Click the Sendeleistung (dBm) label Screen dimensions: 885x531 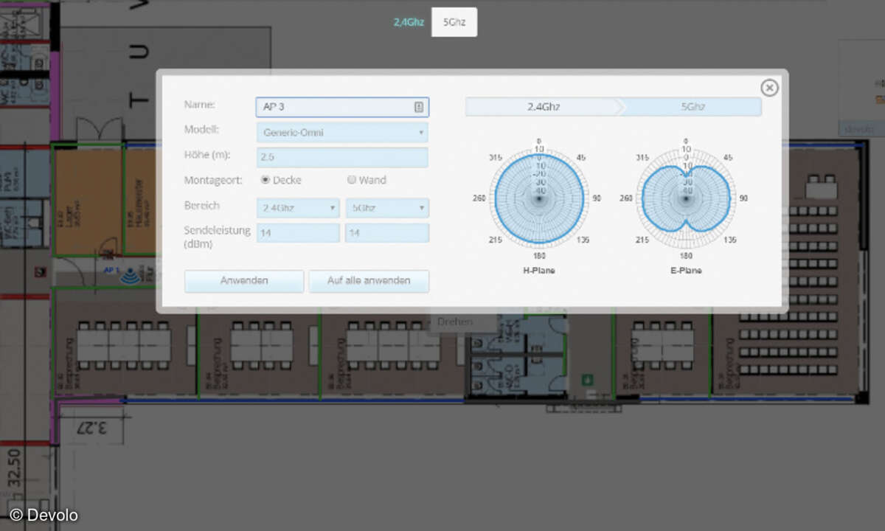[x=218, y=237]
